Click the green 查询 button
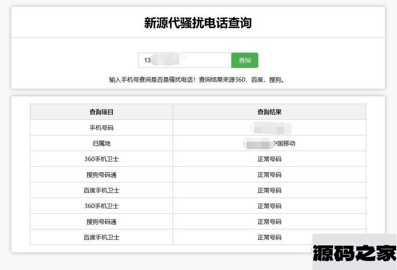The image size is (397, 270). [x=244, y=60]
